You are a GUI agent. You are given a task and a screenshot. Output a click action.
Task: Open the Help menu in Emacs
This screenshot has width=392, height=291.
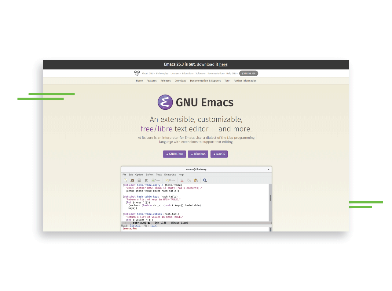[x=181, y=175]
